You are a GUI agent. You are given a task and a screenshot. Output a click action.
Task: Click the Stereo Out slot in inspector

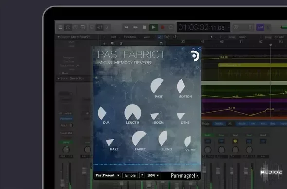coord(66,133)
